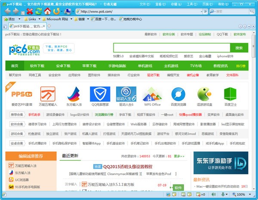The height and width of the screenshot is (200, 258).
Task: Click the page vertical scrollbar
Action: (255, 107)
